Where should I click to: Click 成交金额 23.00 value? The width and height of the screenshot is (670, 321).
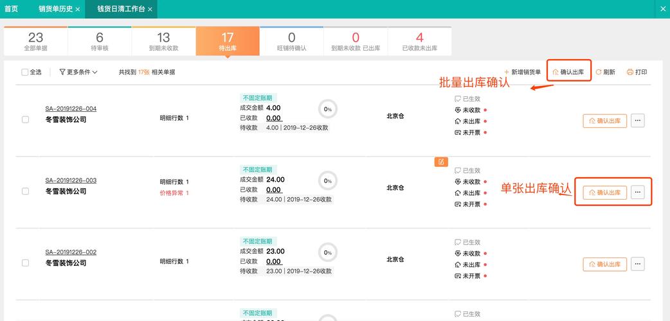point(276,252)
